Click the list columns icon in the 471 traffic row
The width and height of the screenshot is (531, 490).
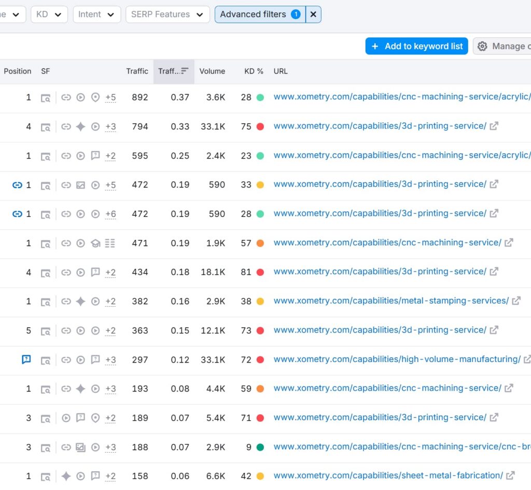point(110,243)
